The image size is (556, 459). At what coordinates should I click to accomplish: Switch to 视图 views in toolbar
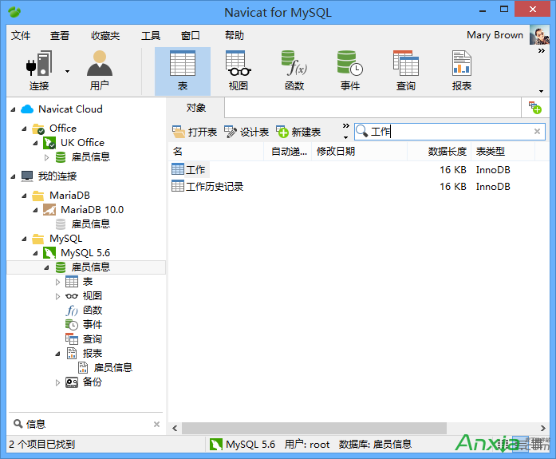(239, 71)
